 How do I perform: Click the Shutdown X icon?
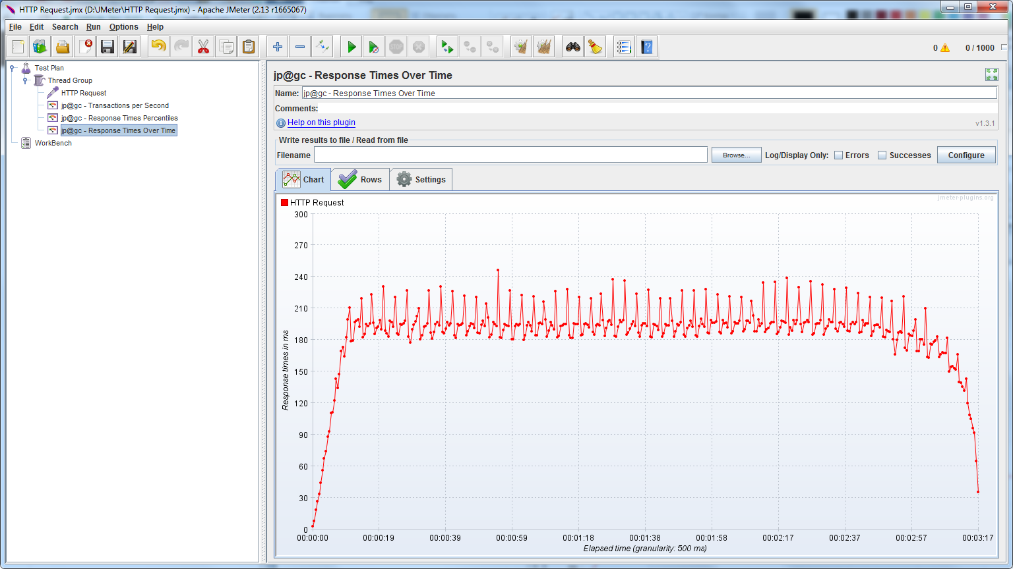(x=419, y=47)
